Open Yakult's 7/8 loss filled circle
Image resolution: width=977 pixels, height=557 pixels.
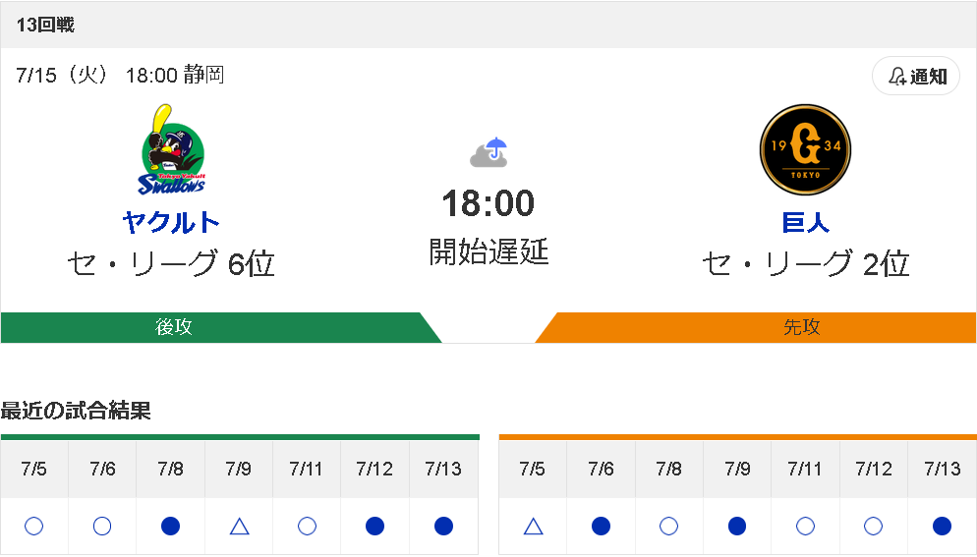click(170, 527)
